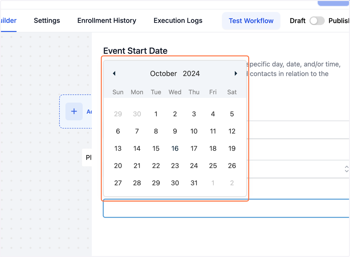This screenshot has height=257, width=350.
Task: Select October 3 in calendar
Action: [x=194, y=114]
